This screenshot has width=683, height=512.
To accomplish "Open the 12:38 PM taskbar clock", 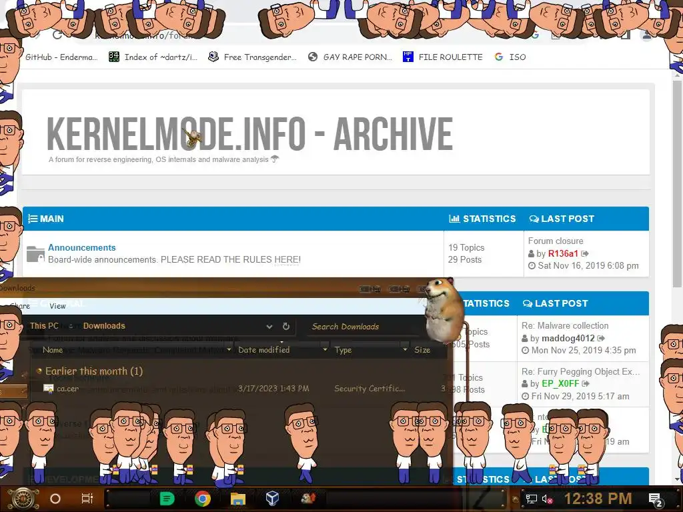I will 598,499.
